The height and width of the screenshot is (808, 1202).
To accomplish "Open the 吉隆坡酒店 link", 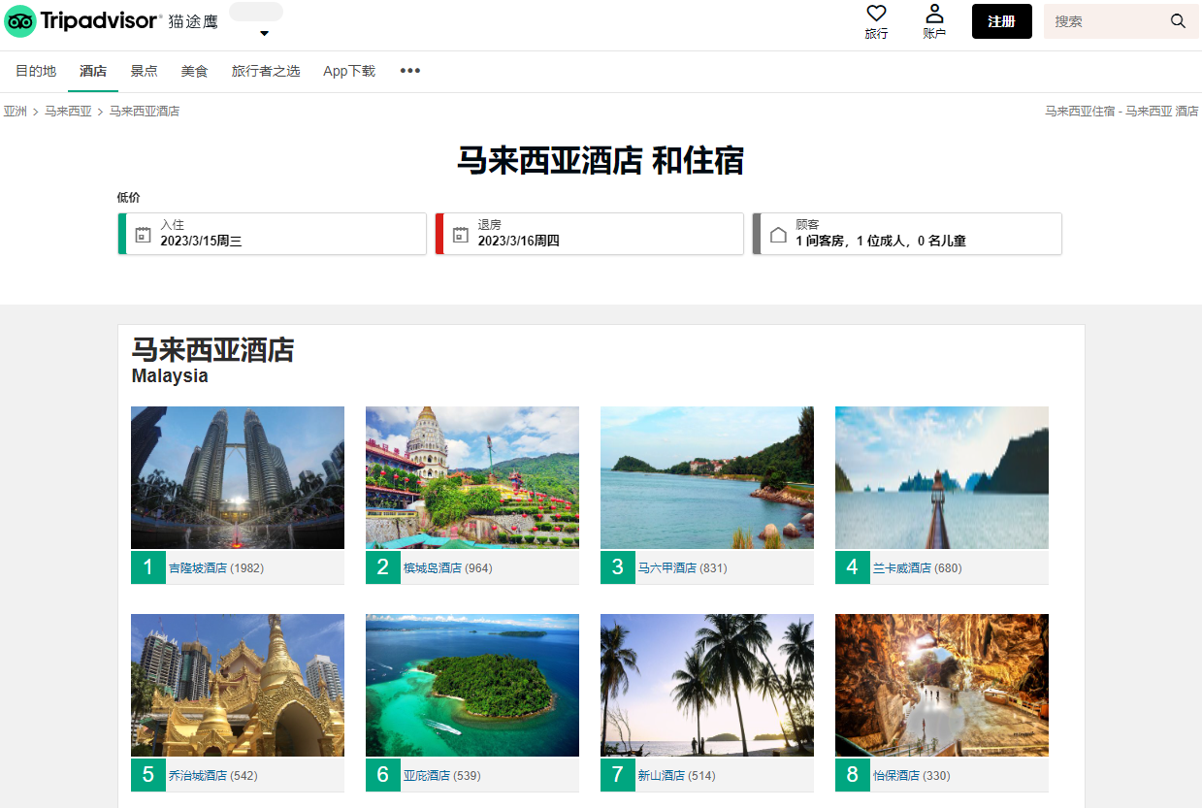I will pyautogui.click(x=197, y=568).
